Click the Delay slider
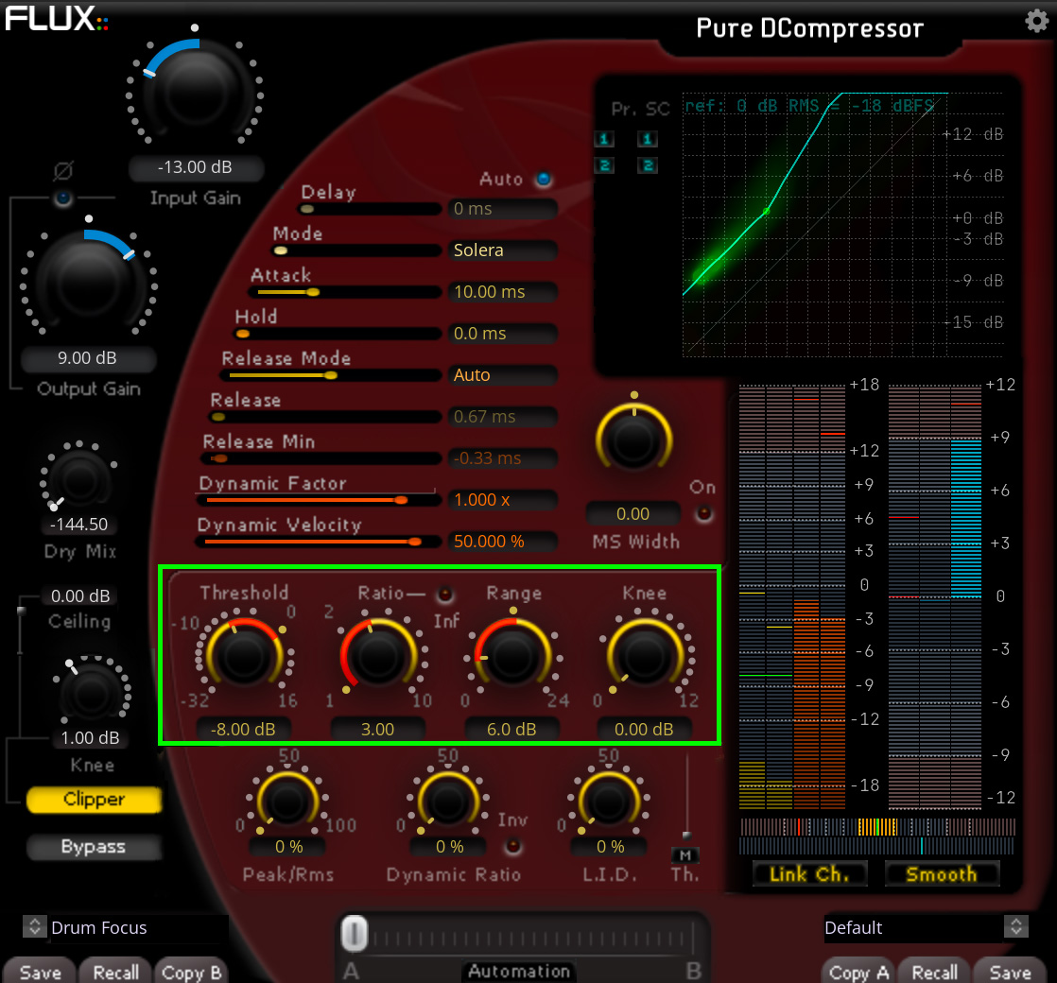The width and height of the screenshot is (1057, 983). 370,209
